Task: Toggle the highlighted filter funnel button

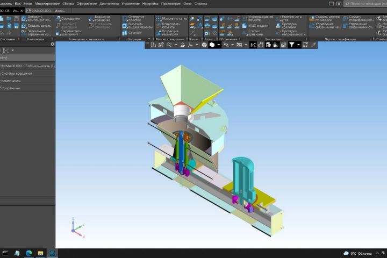Action: (292, 45)
